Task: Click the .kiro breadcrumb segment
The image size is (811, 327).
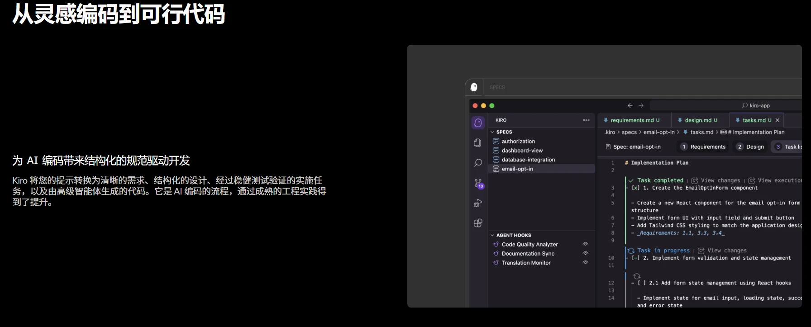Action: [x=610, y=132]
